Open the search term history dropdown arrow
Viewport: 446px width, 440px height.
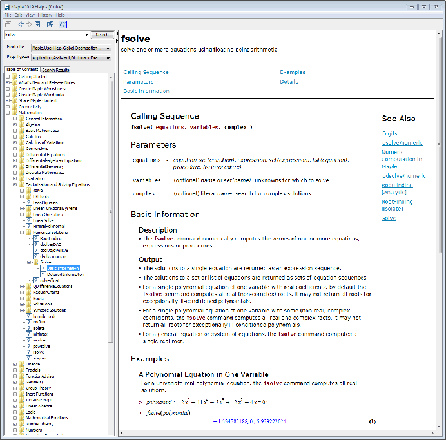click(x=87, y=35)
